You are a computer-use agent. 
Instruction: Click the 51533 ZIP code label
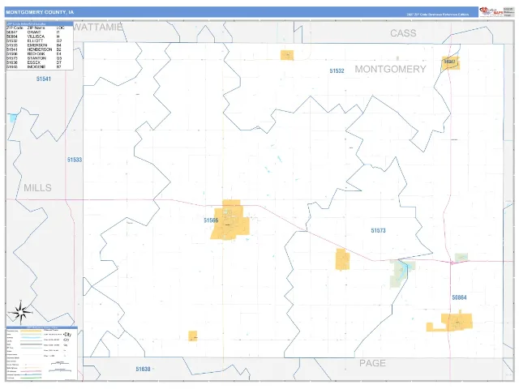click(x=75, y=160)
